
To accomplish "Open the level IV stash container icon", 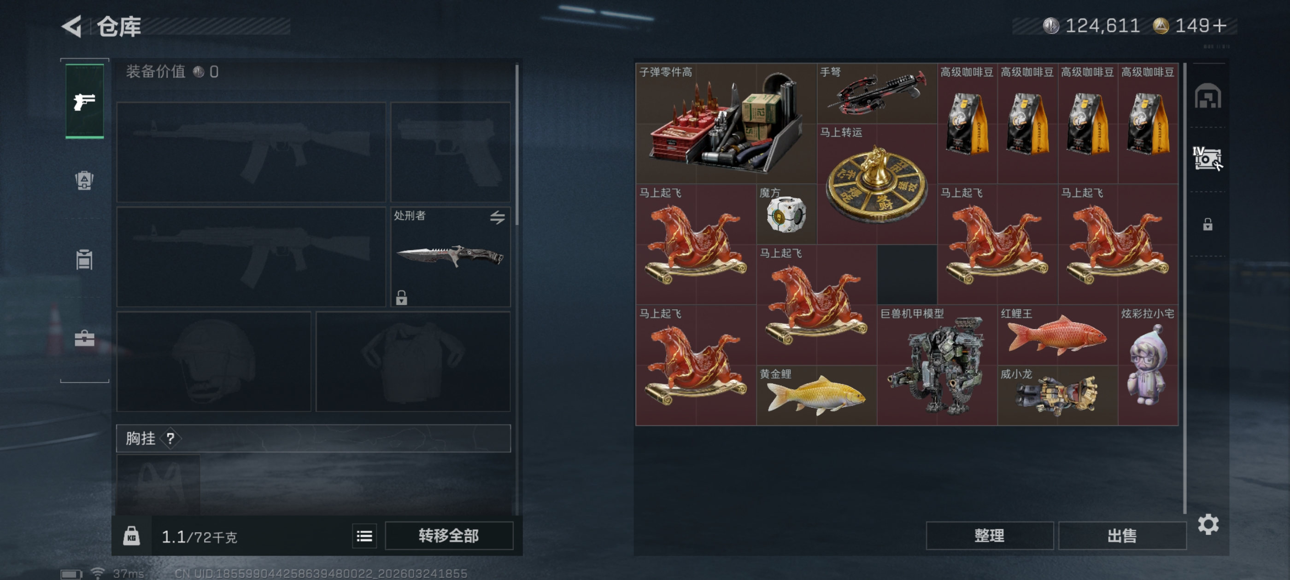I will click(1208, 159).
